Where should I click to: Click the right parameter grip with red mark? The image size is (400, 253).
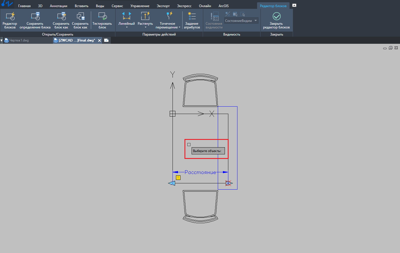tap(229, 183)
